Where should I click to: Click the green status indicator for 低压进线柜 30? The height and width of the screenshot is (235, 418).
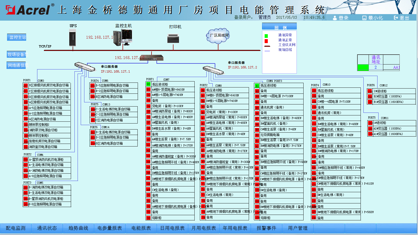[x=148, y=84]
